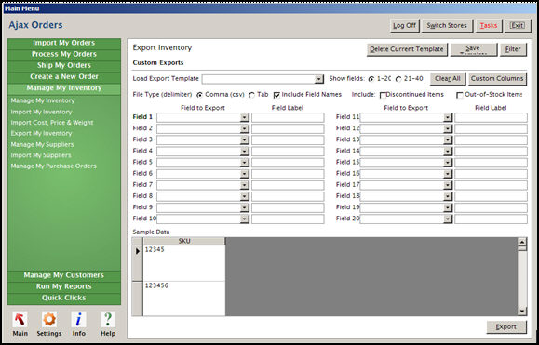Viewport: 539px width, 345px height.
Task: Open Settings via the gear icon
Action: [x=49, y=320]
